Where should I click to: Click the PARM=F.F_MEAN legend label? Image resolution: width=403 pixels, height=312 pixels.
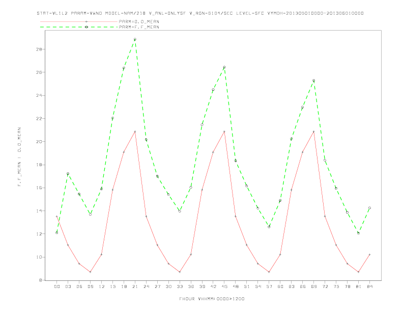coord(139,27)
